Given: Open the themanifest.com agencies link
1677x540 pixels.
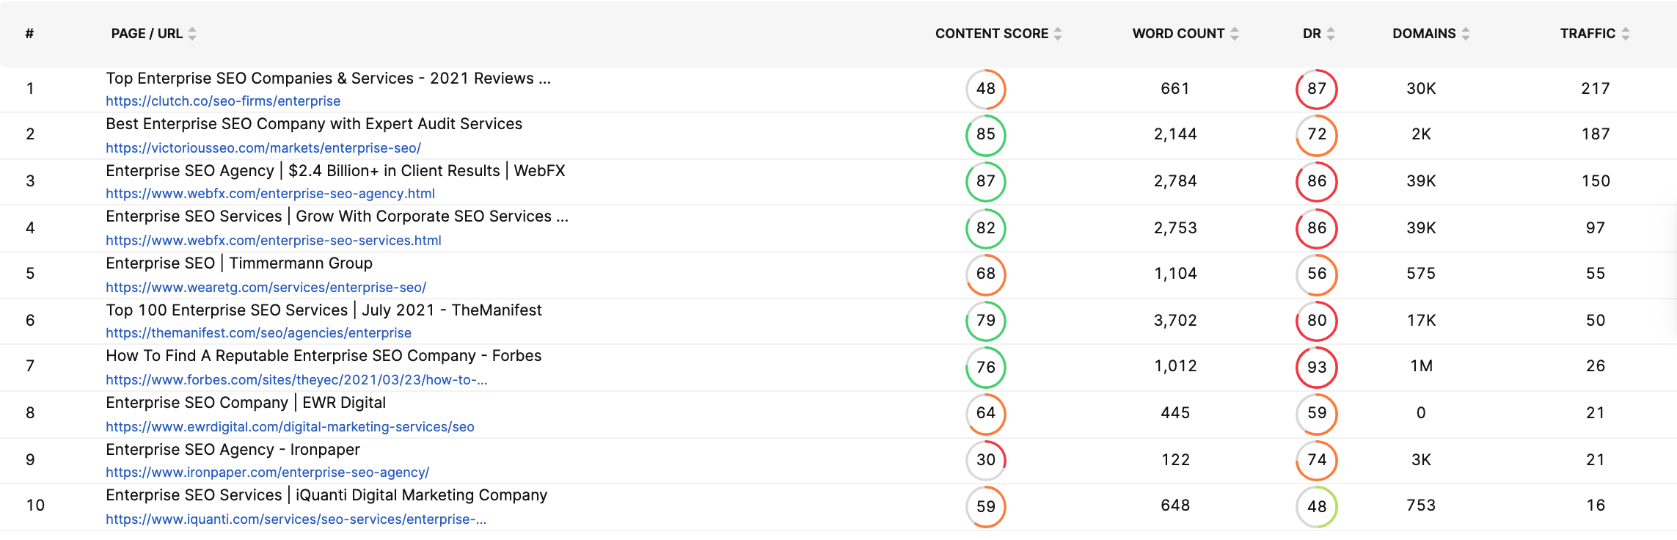Looking at the screenshot, I should point(258,332).
